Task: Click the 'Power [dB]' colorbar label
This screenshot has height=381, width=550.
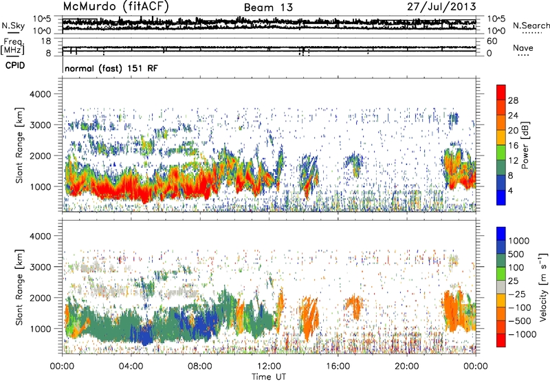Action: [525, 145]
